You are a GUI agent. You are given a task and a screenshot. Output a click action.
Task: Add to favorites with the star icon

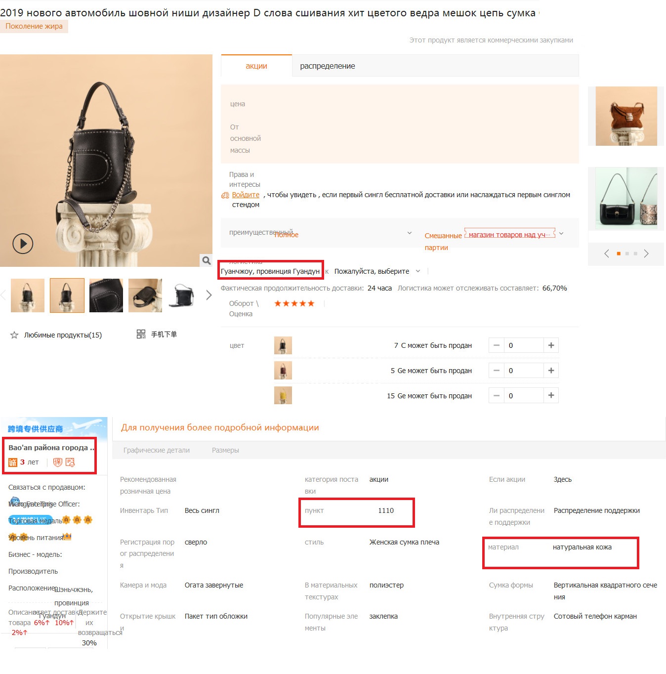click(14, 335)
